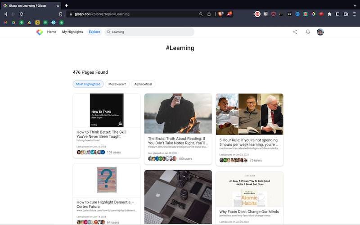The width and height of the screenshot is (360, 225).
Task: Open the Glasp extension icon in browser toolbar
Action: pyautogui.click(x=313, y=14)
